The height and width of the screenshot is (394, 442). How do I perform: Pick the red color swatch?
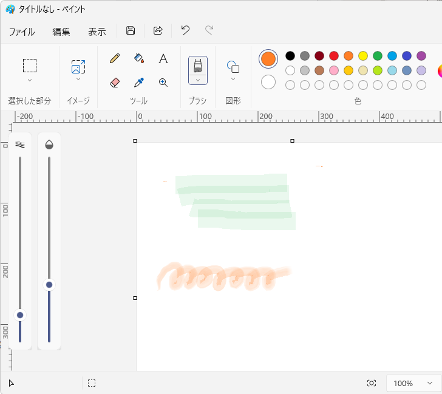[x=334, y=56]
